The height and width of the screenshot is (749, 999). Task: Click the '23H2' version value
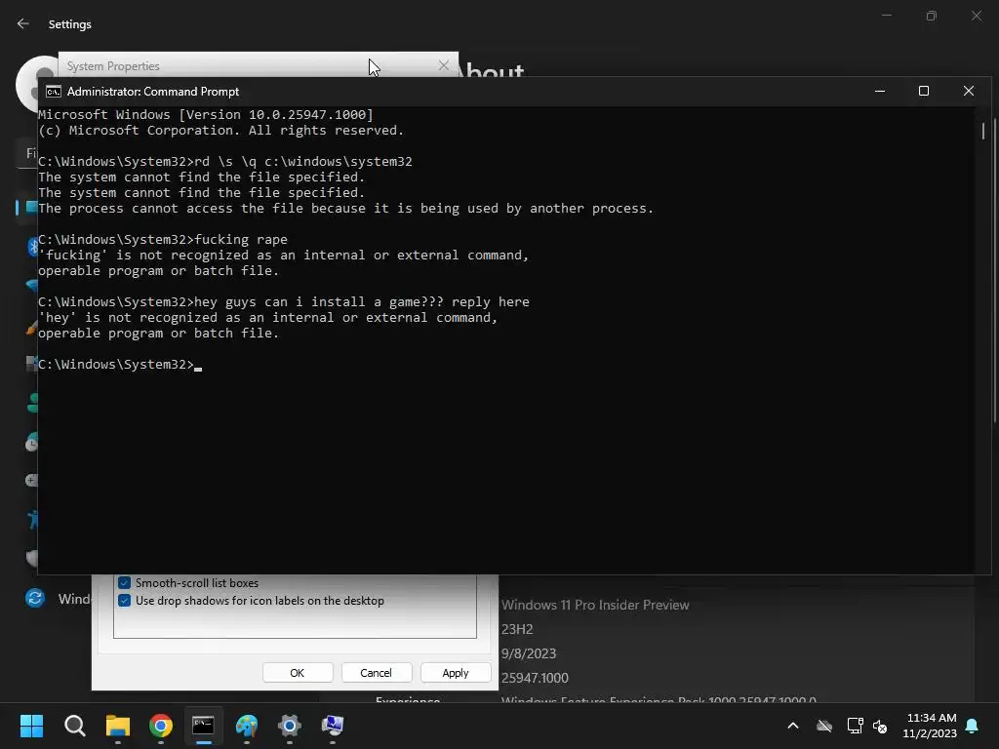(517, 629)
